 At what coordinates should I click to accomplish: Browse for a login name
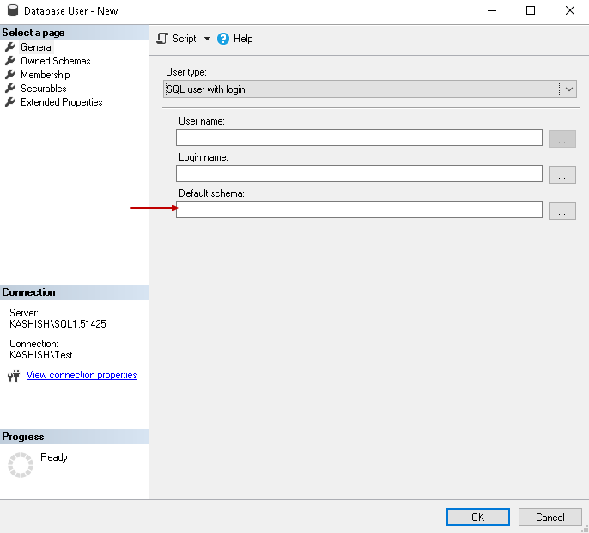(x=562, y=174)
